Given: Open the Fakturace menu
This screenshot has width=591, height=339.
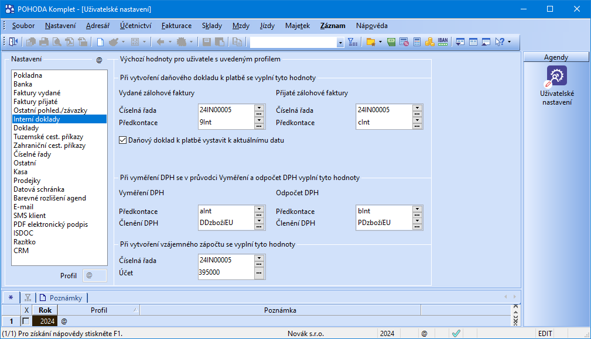Looking at the screenshot, I should (x=176, y=26).
